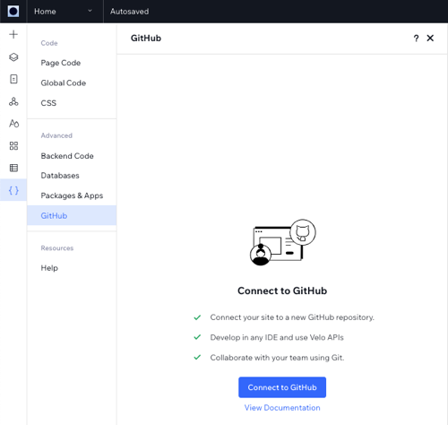Click the GitHub illustration image
This screenshot has width=448, height=425.
point(282,242)
